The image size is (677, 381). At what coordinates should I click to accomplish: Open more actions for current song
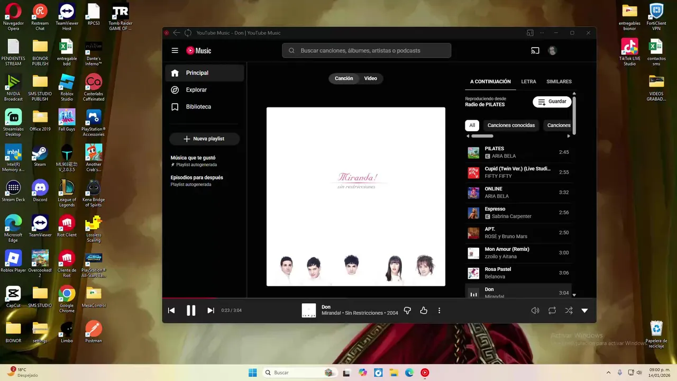(x=439, y=311)
